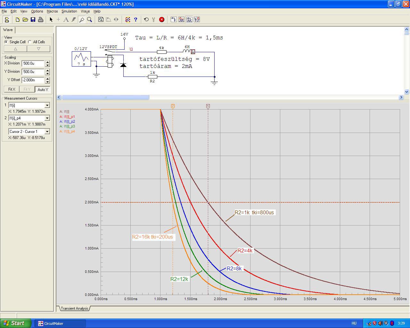Increase the X Division value

point(47,62)
